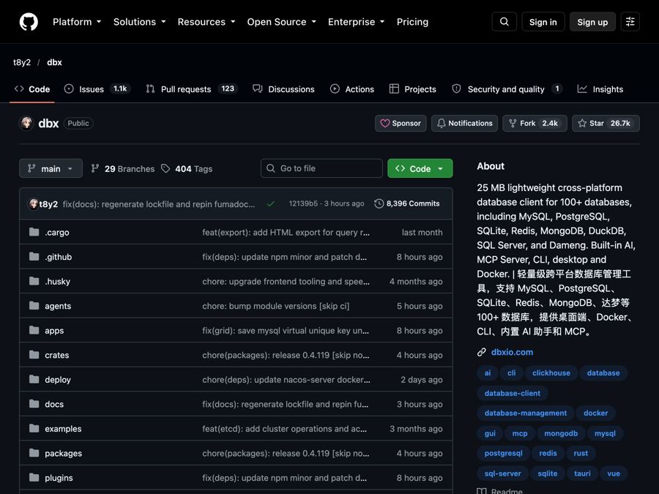Open the "feat(export): add HTML export" commit message

click(x=286, y=232)
